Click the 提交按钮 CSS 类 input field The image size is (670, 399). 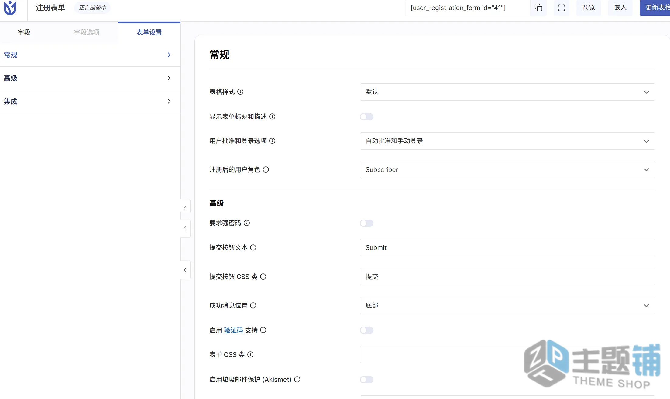pyautogui.click(x=507, y=277)
